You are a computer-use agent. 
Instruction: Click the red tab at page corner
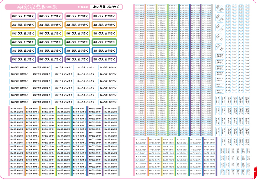click(x=255, y=172)
